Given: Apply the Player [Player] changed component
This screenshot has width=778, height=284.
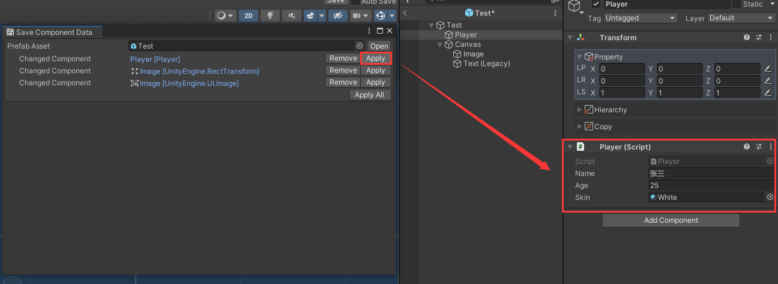Looking at the screenshot, I should point(376,58).
